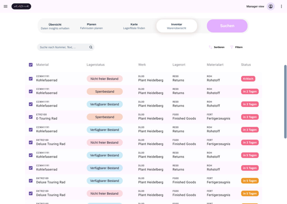Toggle the select-all checkbox next to Material
287x204 pixels.
[x=31, y=65]
